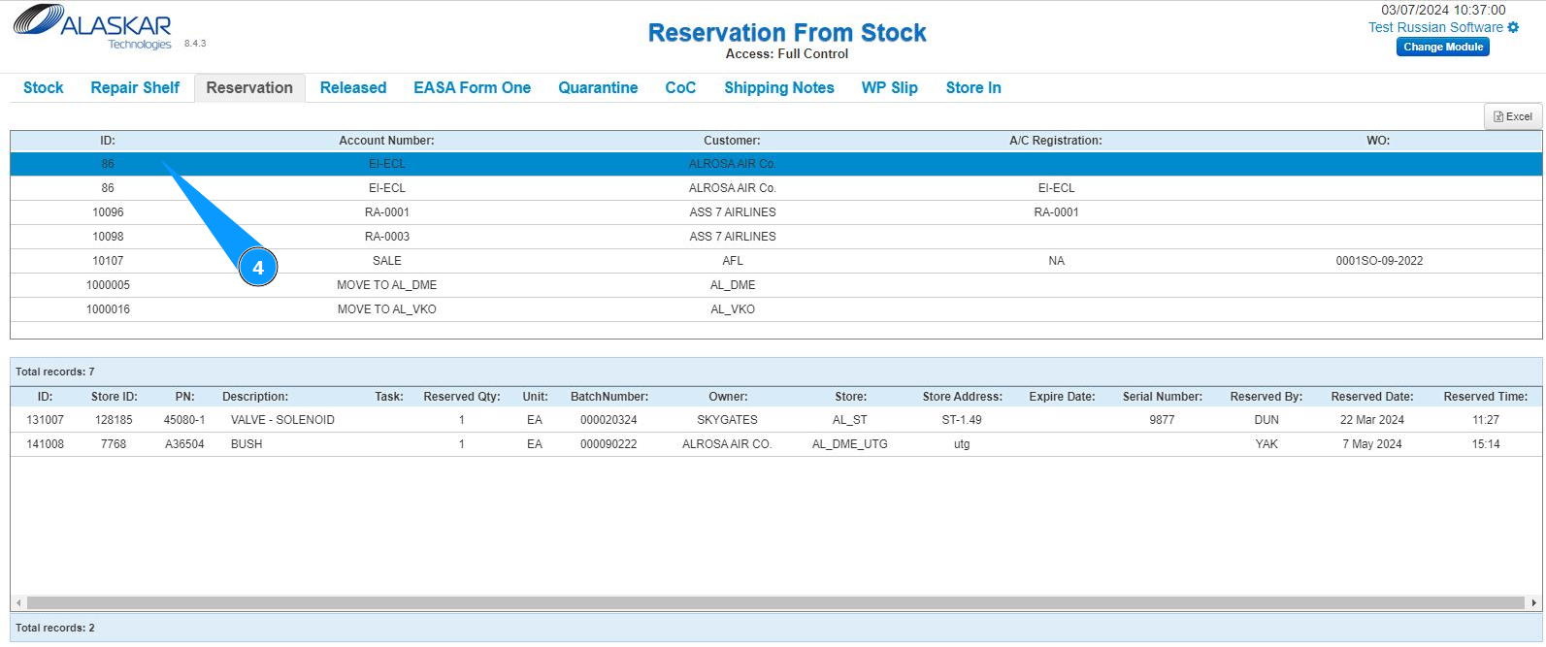Click the scrollbar's left arrow
Image resolution: width=1546 pixels, height=647 pixels.
[x=18, y=602]
